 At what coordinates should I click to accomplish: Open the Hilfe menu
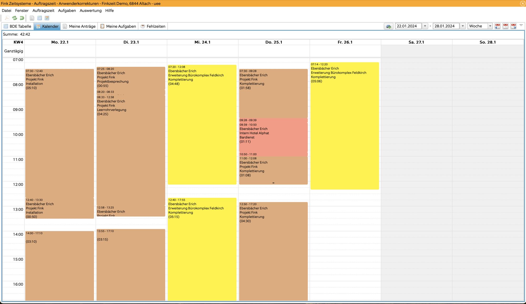(109, 11)
